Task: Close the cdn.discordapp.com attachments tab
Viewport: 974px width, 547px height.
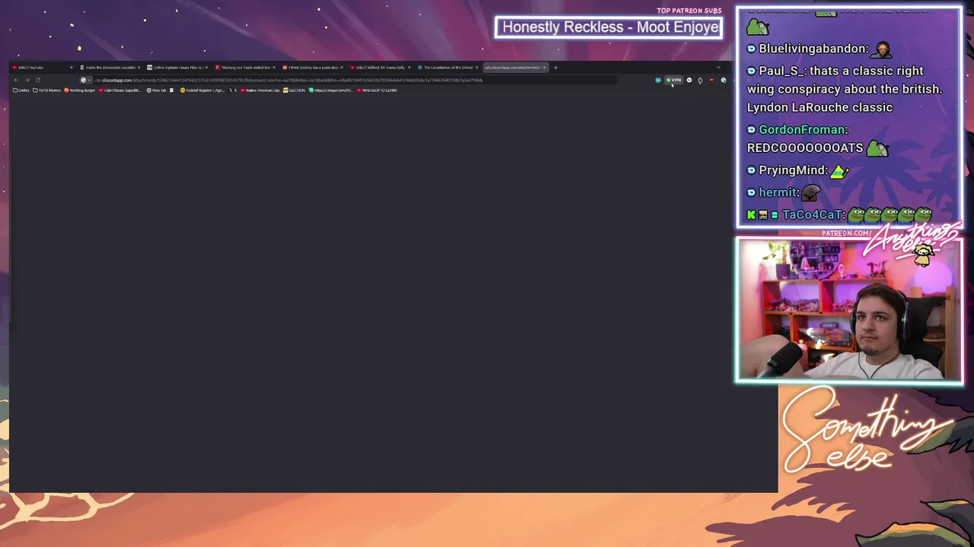Action: [x=544, y=68]
